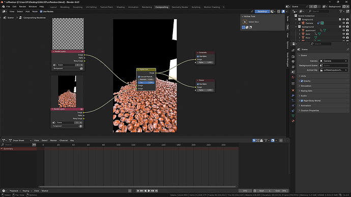Open the Keying dropdown
The height and width of the screenshot is (197, 351).
click(x=27, y=191)
